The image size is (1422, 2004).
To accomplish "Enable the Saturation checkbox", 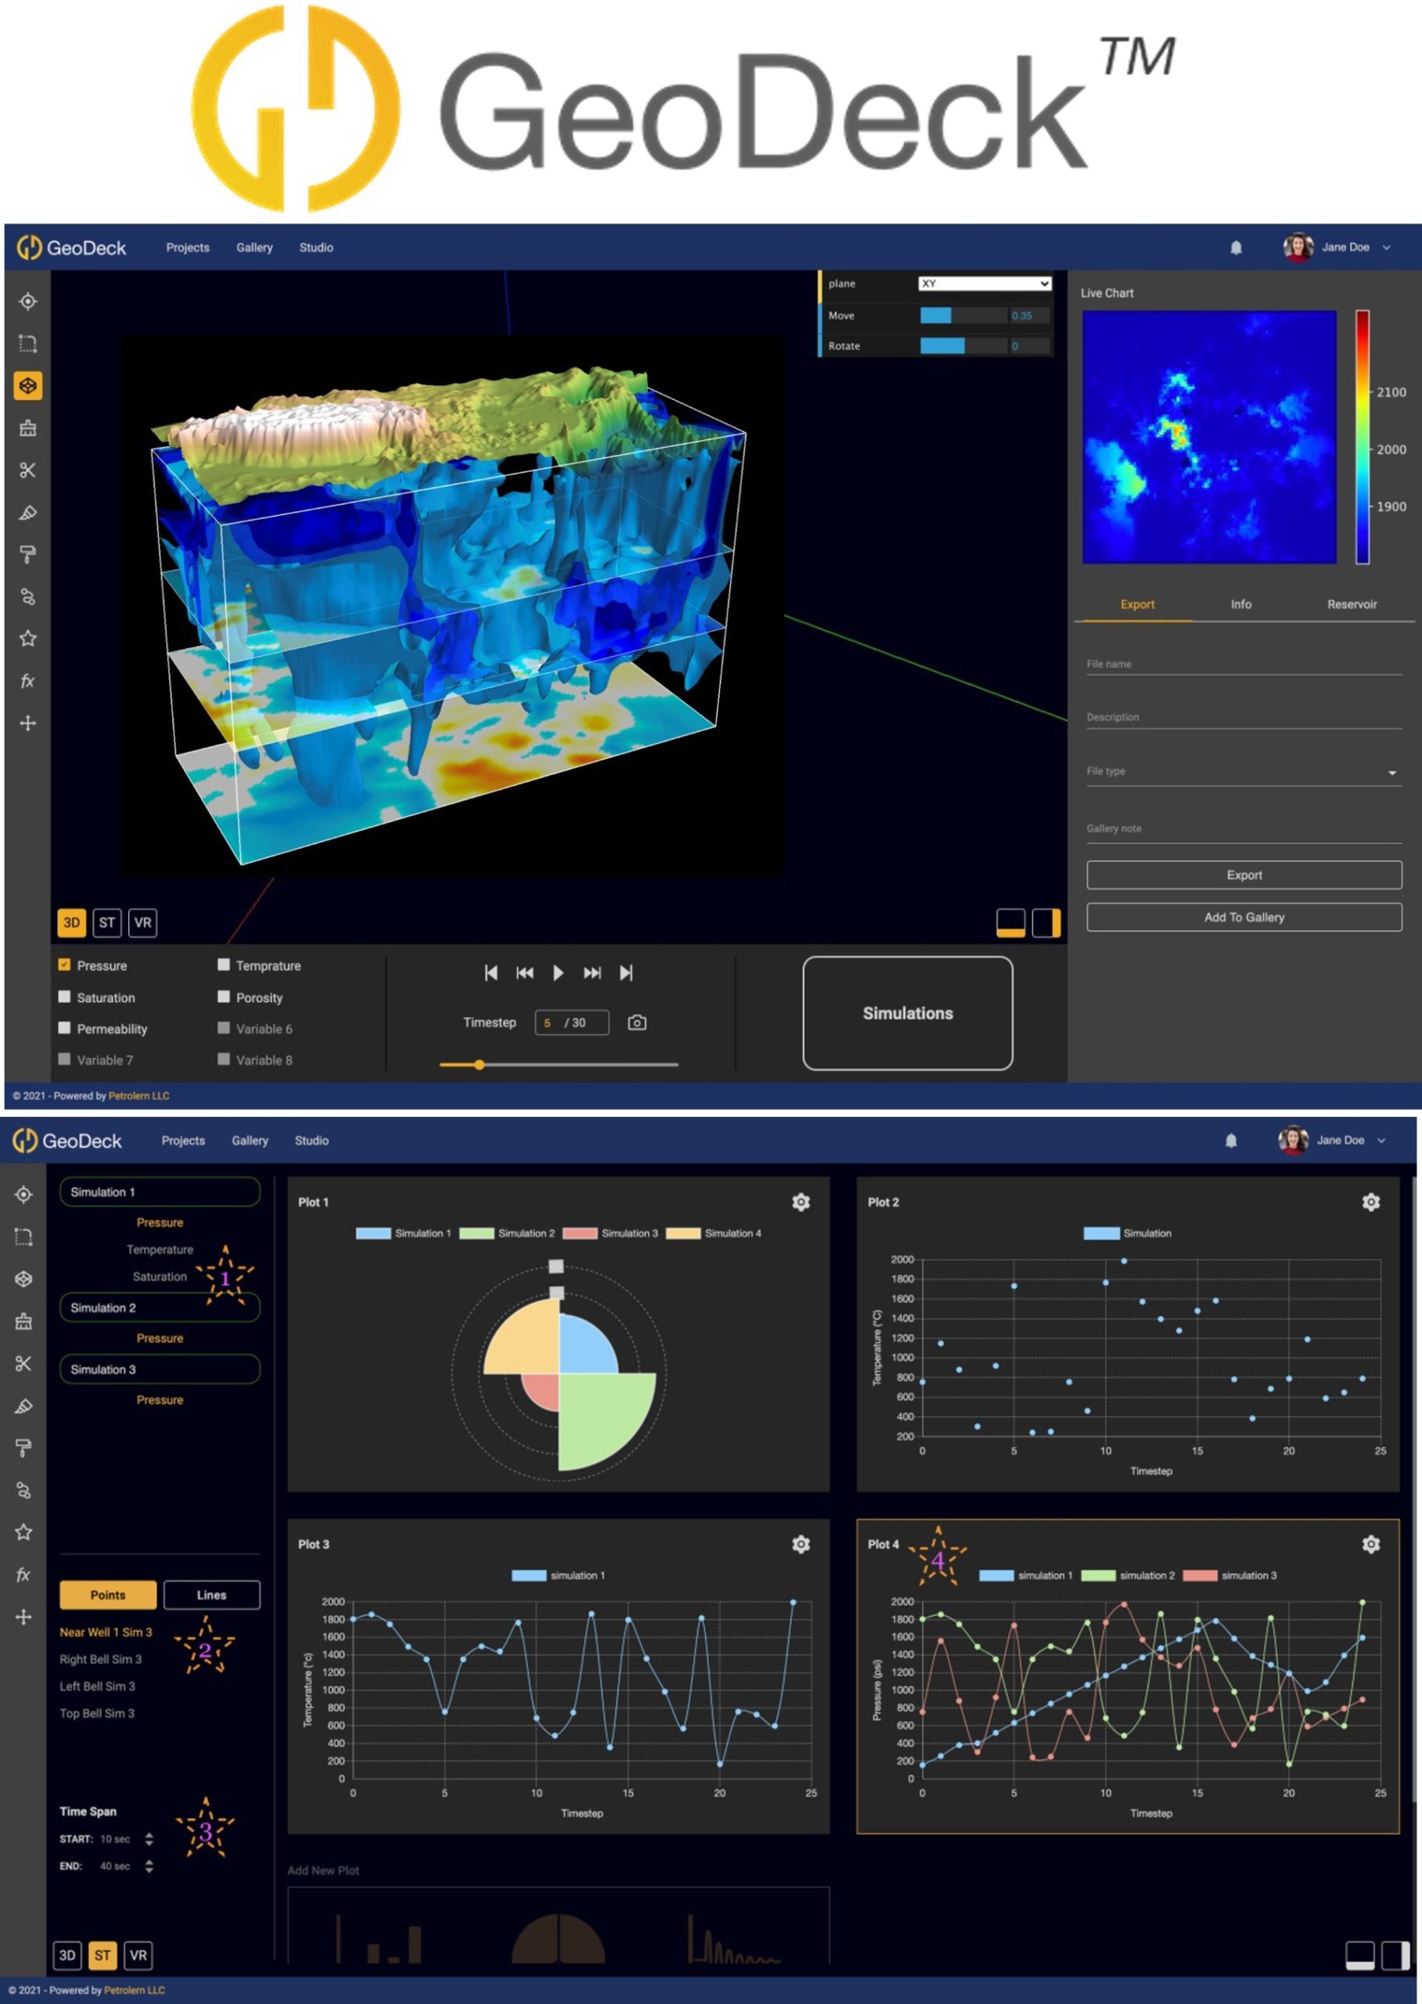I will point(64,997).
